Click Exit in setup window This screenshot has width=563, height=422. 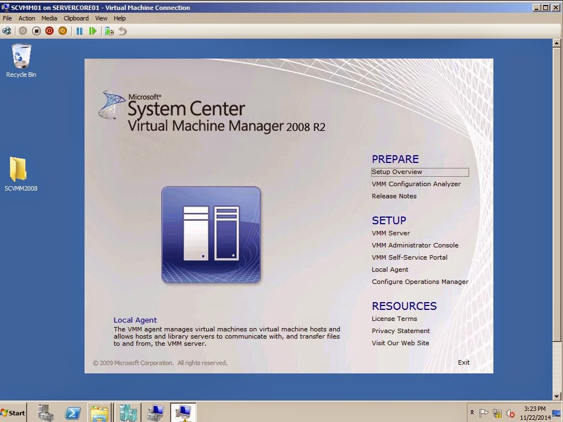pos(464,363)
